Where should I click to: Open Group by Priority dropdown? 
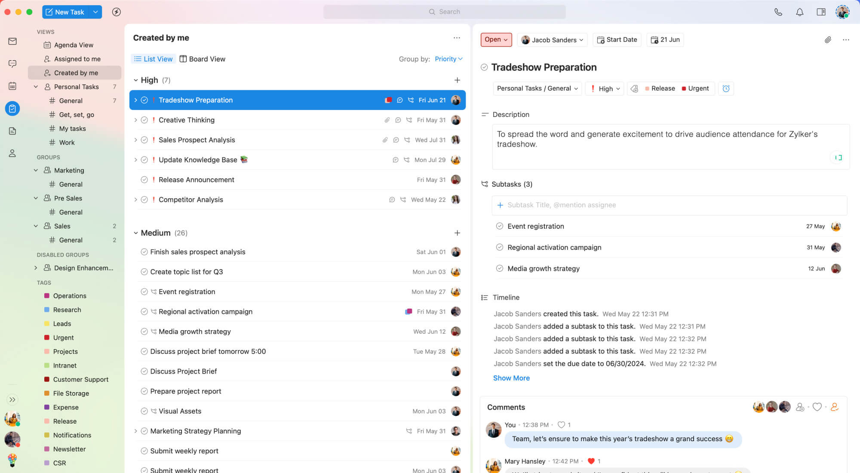448,59
